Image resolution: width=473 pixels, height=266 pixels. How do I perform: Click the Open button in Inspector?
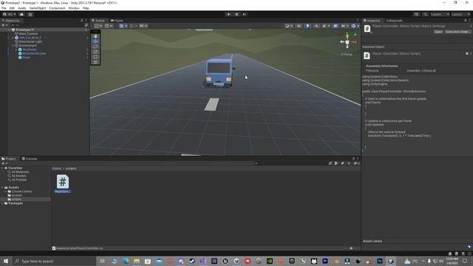pos(438,32)
